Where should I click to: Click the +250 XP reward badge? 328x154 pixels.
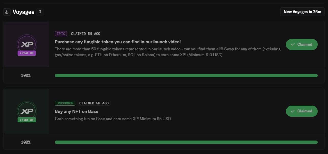click(x=27, y=53)
